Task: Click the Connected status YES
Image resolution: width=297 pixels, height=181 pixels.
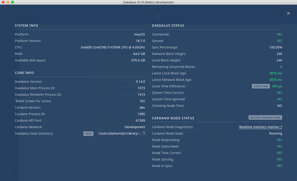Action: [x=279, y=34]
